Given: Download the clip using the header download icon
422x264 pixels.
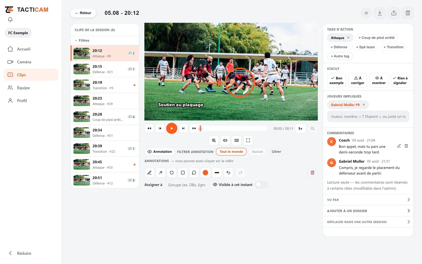Looking at the screenshot, I should point(380,13).
